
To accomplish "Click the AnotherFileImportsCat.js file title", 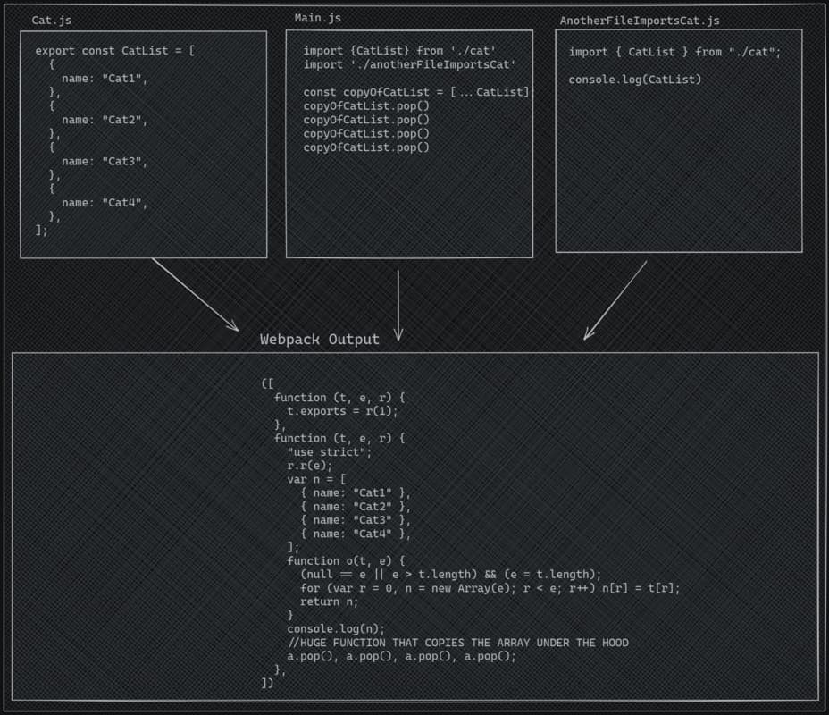I will [x=639, y=21].
